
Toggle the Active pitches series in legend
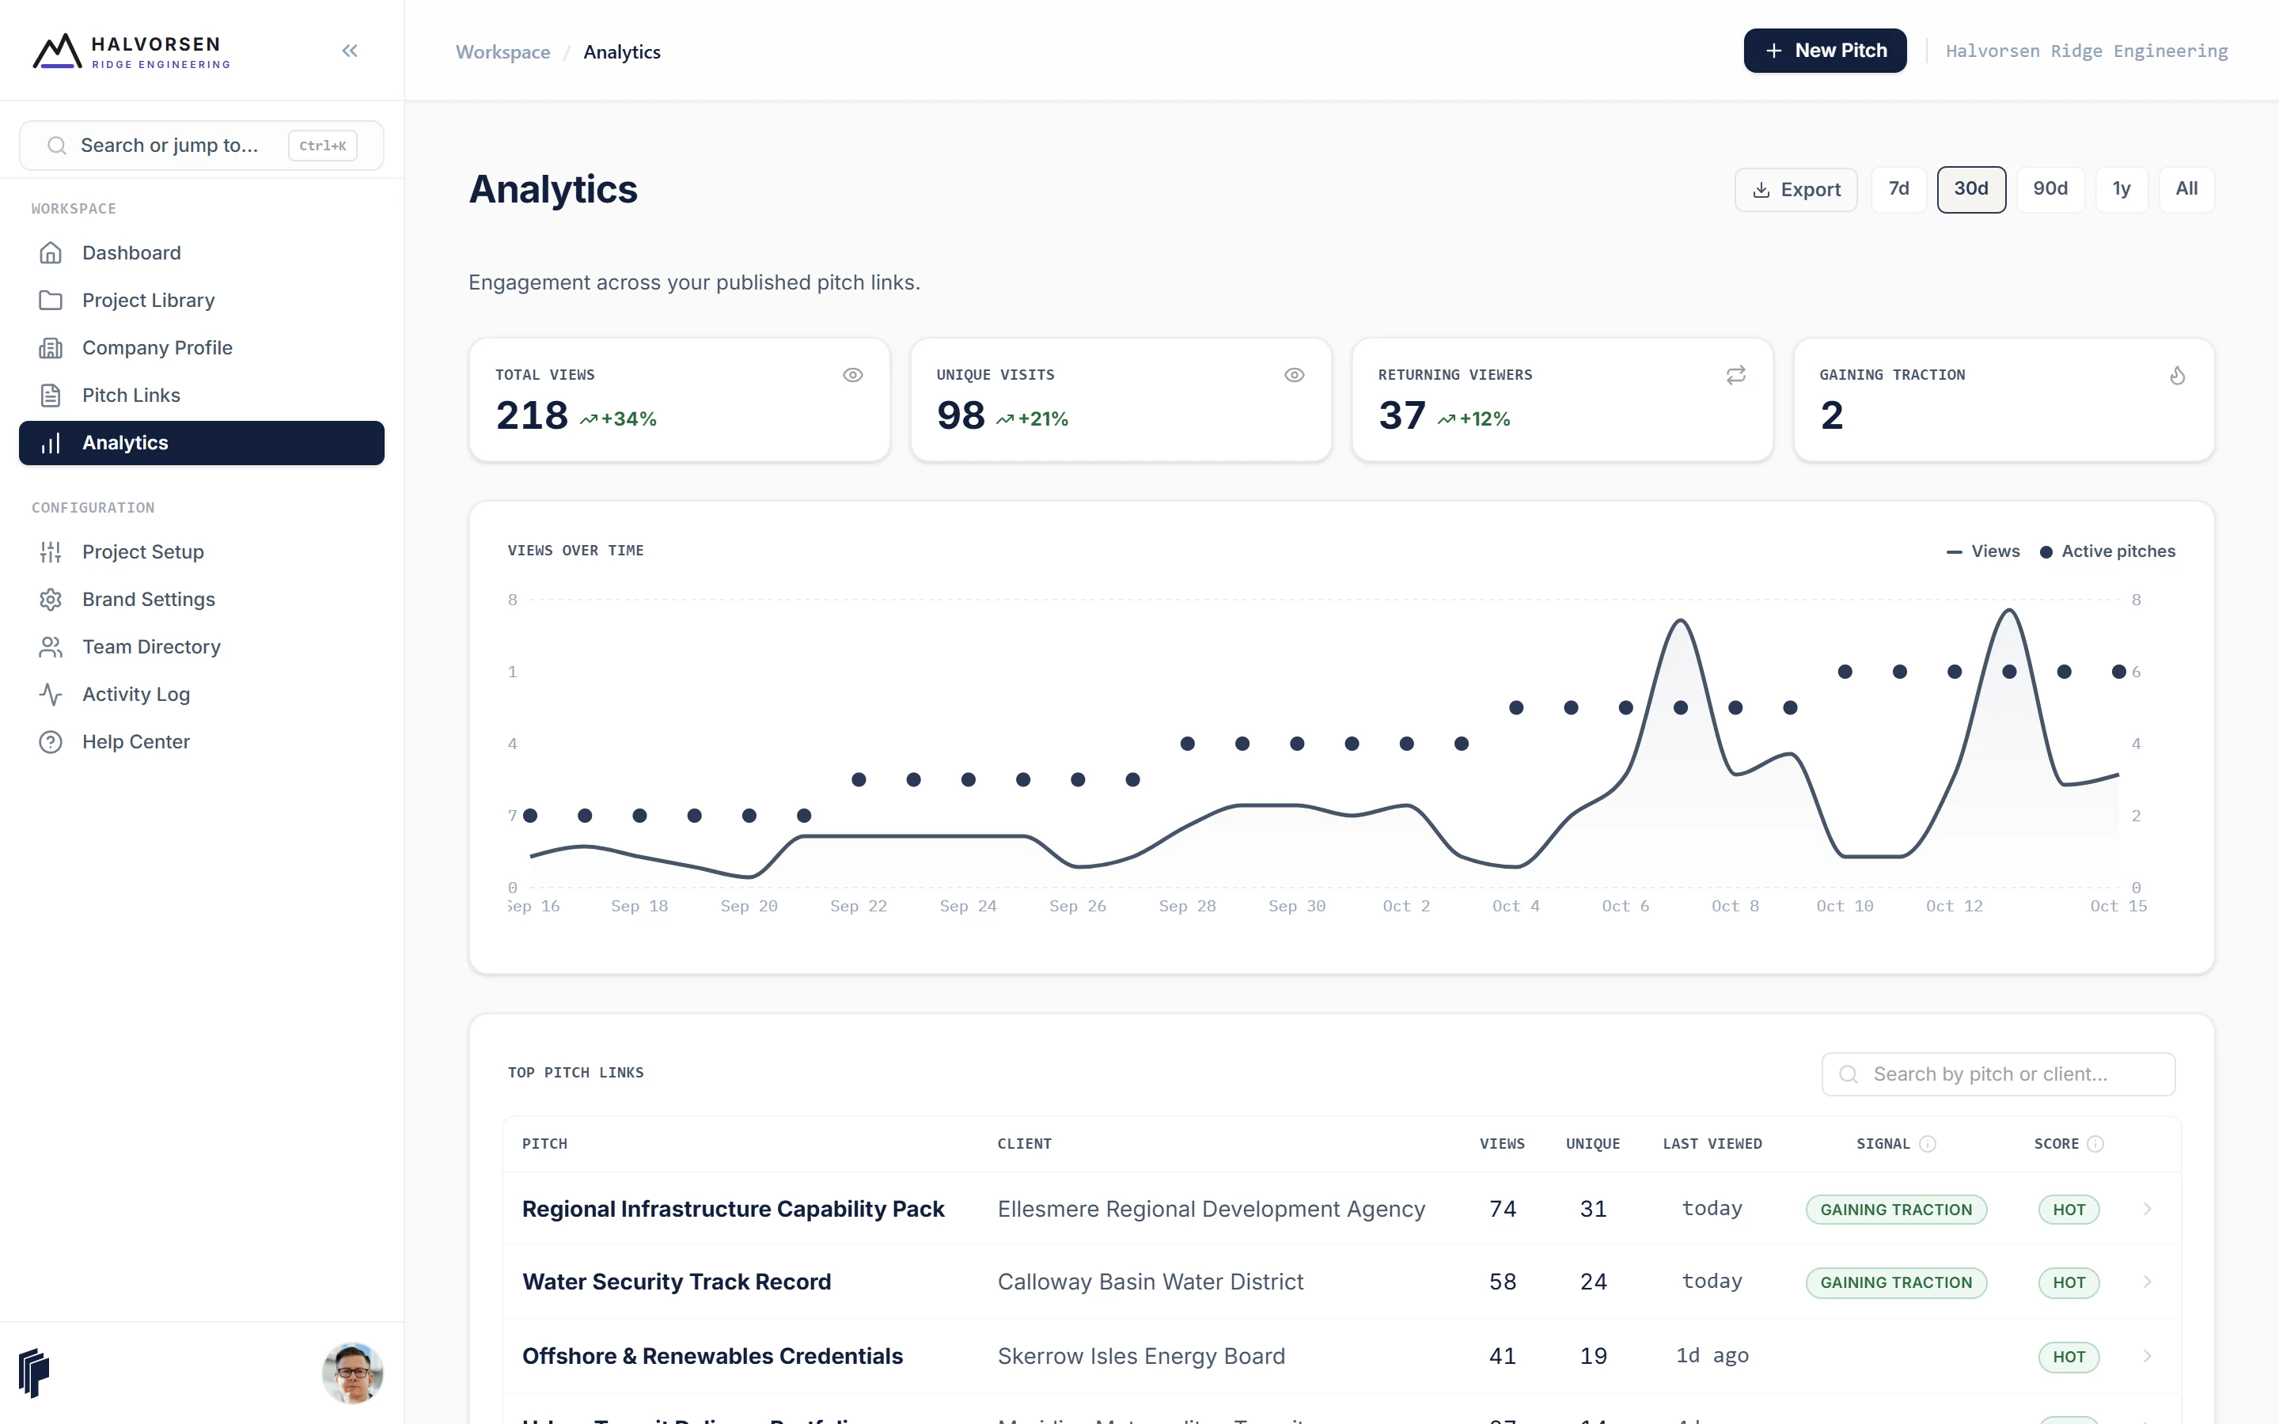pos(2106,551)
